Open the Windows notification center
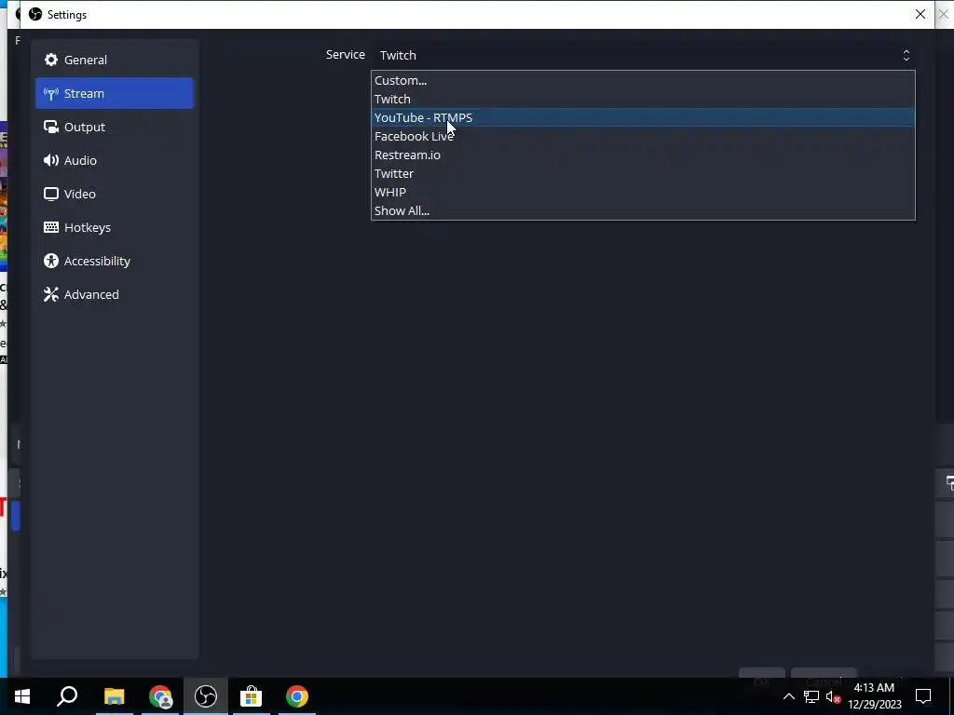 [923, 696]
